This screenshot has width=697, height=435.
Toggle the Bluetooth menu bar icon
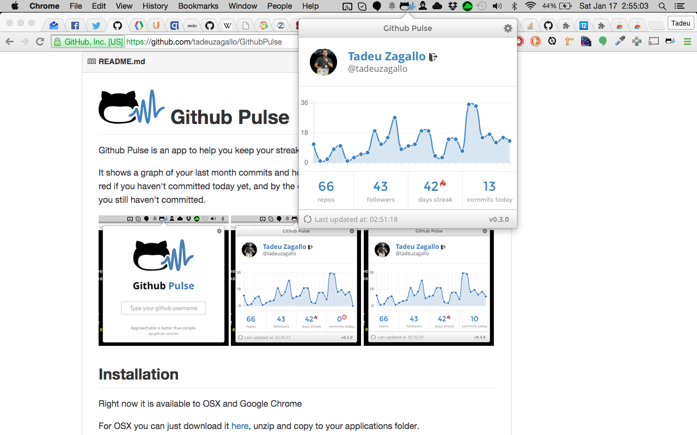pos(514,6)
